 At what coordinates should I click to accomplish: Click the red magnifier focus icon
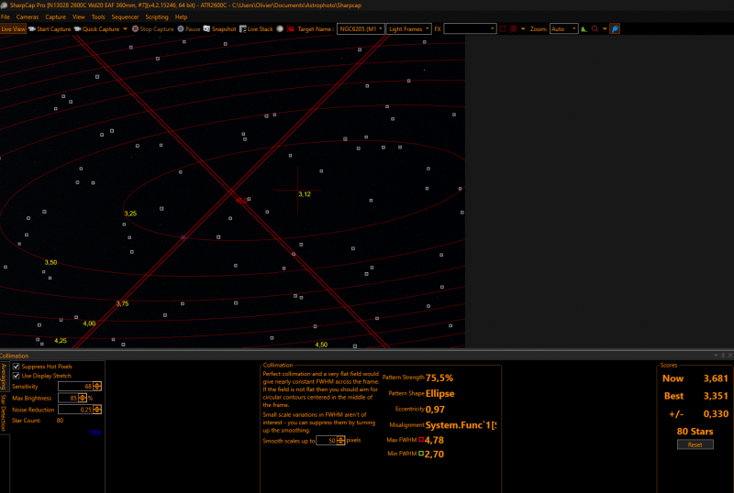tap(595, 29)
